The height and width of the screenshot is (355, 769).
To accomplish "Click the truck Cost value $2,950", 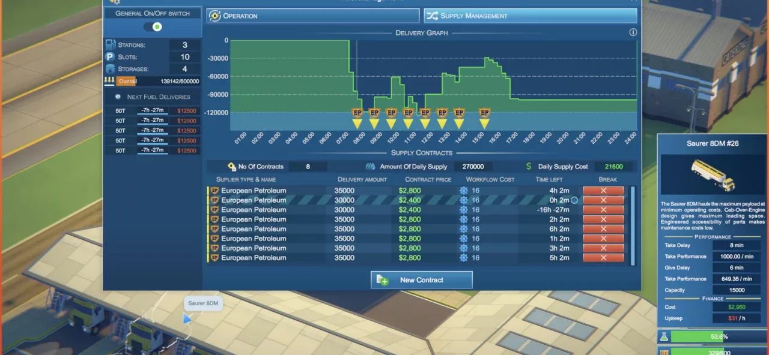I will point(737,307).
